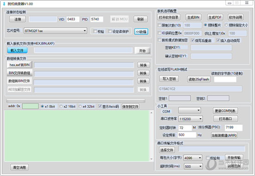Screen dimensions: 255x176
Task: Select the 擦除指定大小 radio button
Action: (x=226, y=25)
